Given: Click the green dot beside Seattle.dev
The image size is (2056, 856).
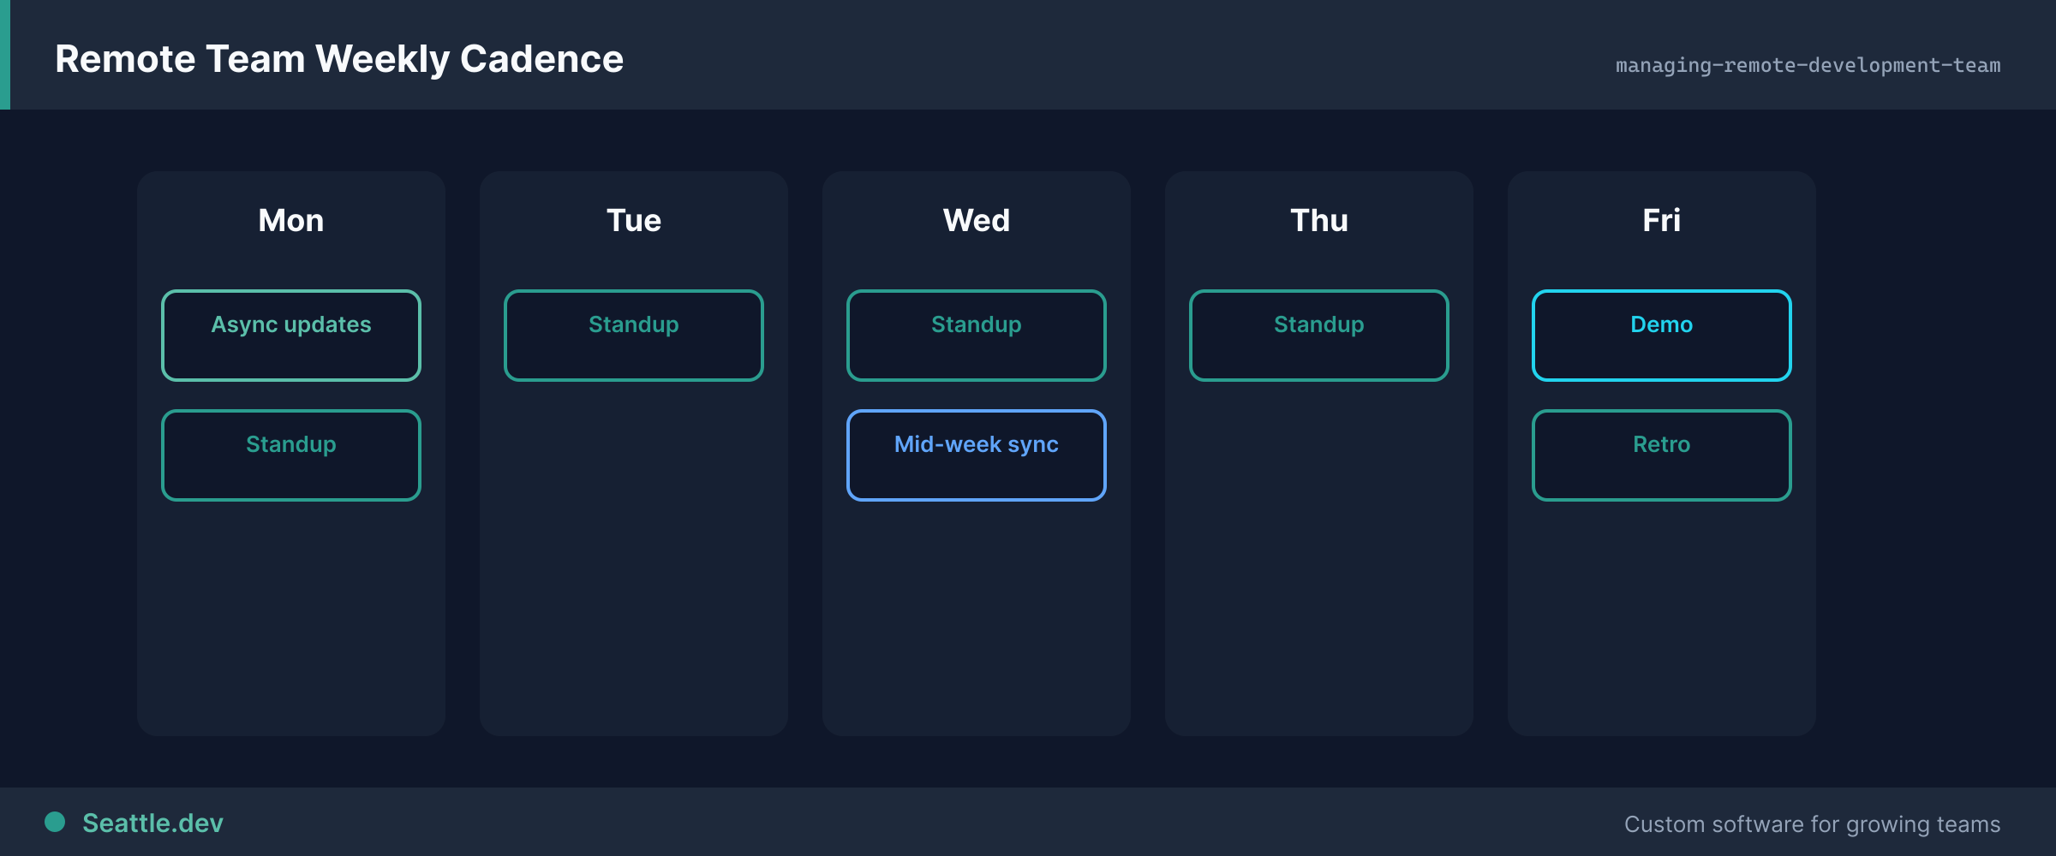Looking at the screenshot, I should (55, 822).
